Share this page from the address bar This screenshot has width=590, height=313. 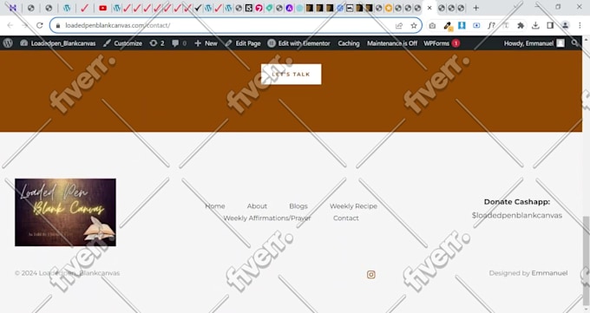point(399,26)
